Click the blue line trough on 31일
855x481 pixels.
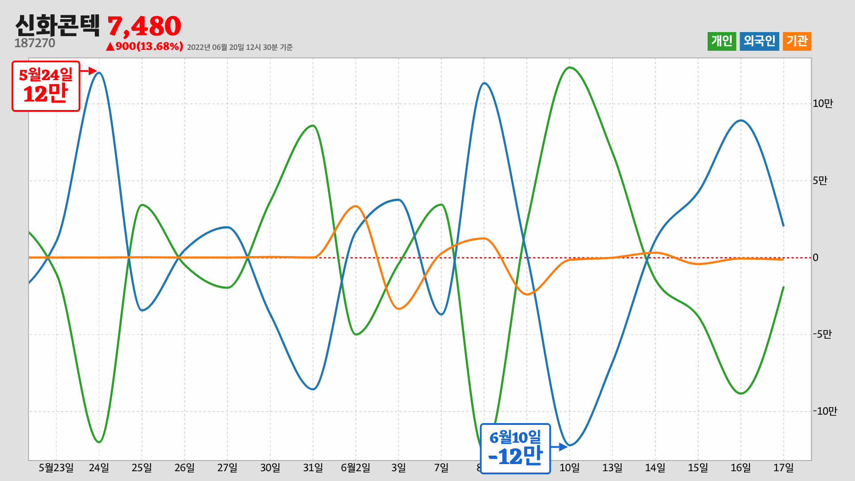click(313, 389)
